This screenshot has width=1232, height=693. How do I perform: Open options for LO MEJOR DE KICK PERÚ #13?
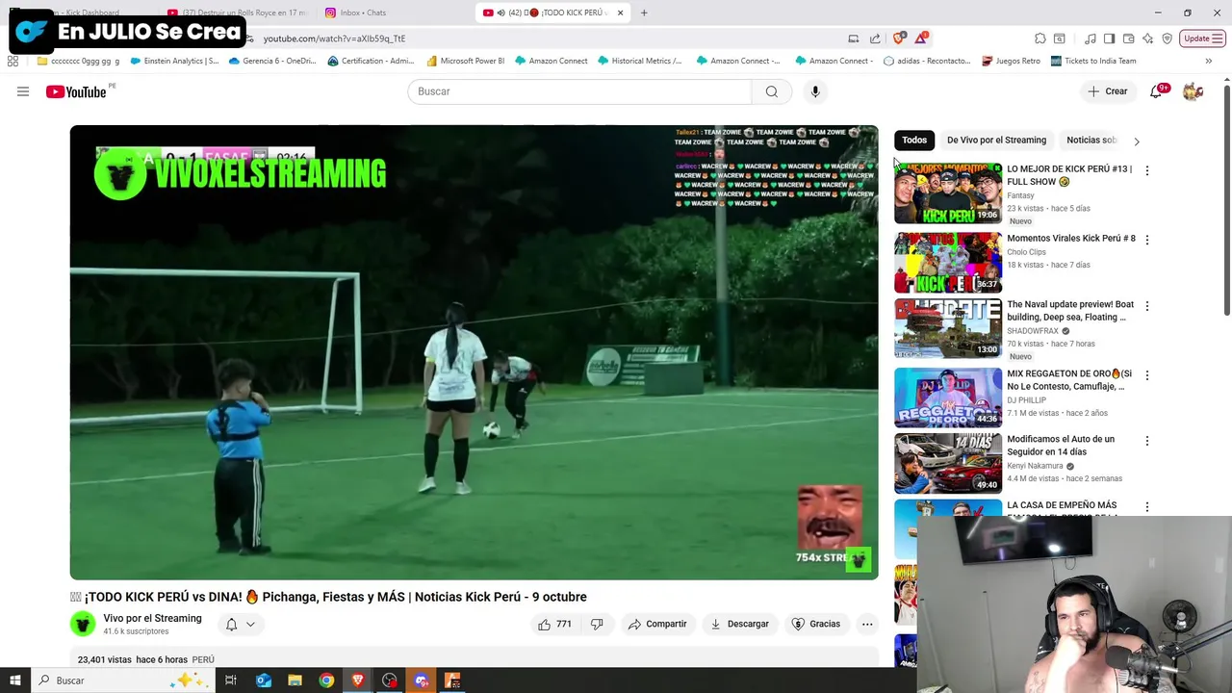click(1146, 170)
